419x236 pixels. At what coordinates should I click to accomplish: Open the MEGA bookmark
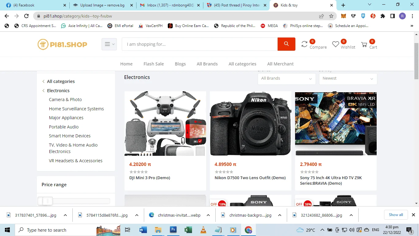pos(269,26)
